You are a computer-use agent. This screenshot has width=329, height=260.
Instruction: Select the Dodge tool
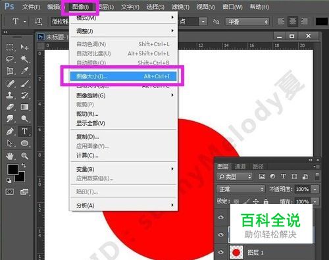[x=24, y=118]
